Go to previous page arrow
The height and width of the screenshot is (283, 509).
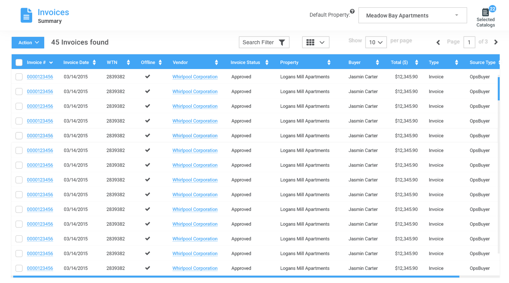(x=438, y=42)
